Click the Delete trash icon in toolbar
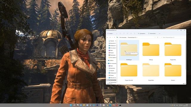Viewport: 191px width, 107px height. point(135,34)
